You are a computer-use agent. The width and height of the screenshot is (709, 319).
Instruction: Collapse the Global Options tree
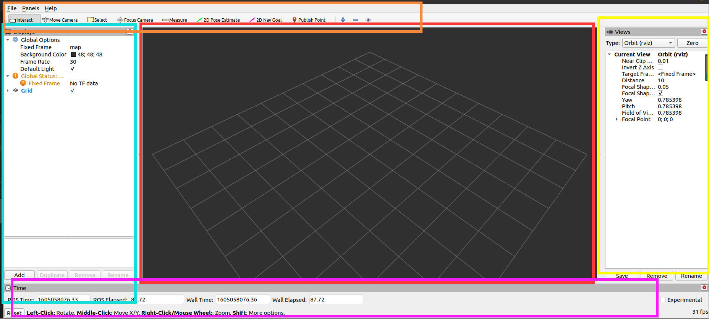[x=8, y=40]
